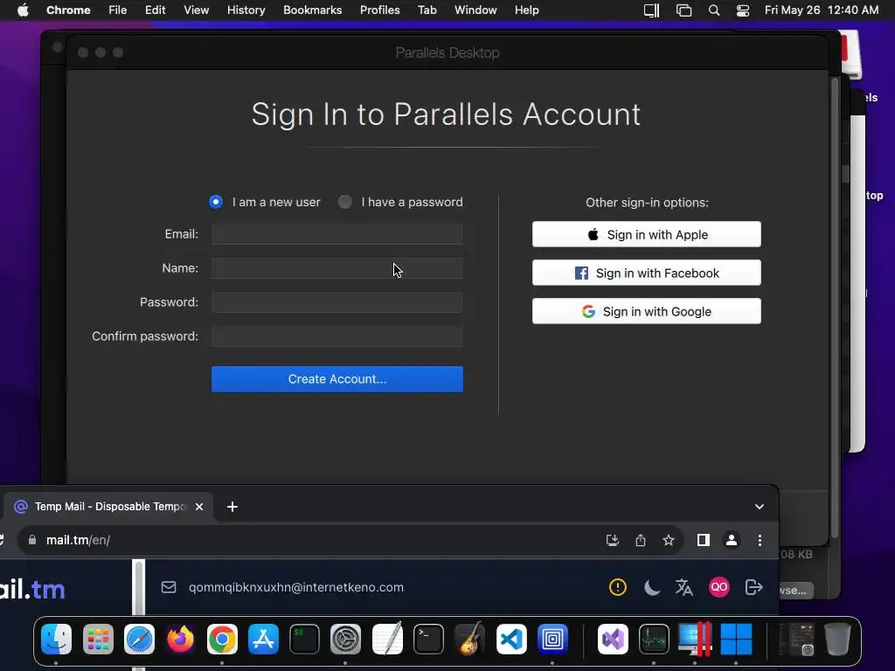895x671 pixels.
Task: Click the site lock icon in address bar
Action: coord(32,540)
